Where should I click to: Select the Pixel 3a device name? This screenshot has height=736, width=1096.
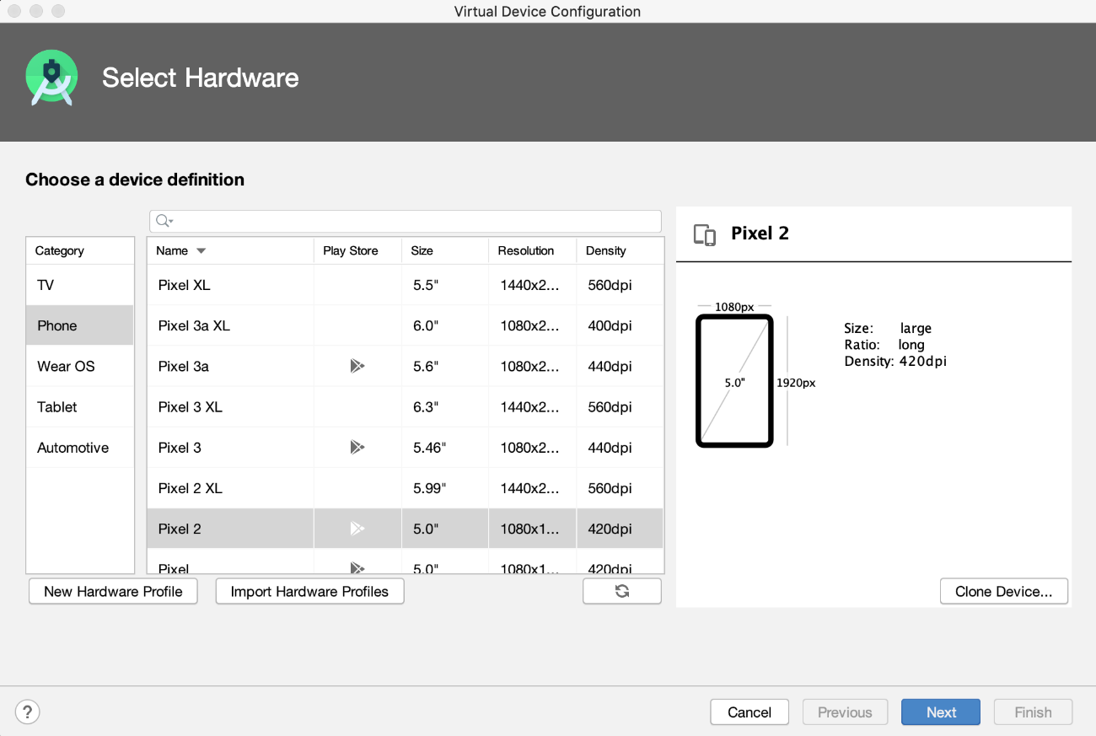184,366
